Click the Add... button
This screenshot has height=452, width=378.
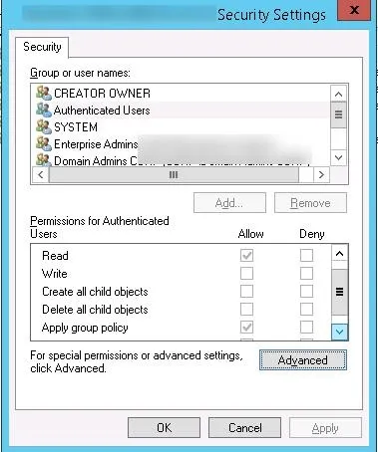[229, 203]
